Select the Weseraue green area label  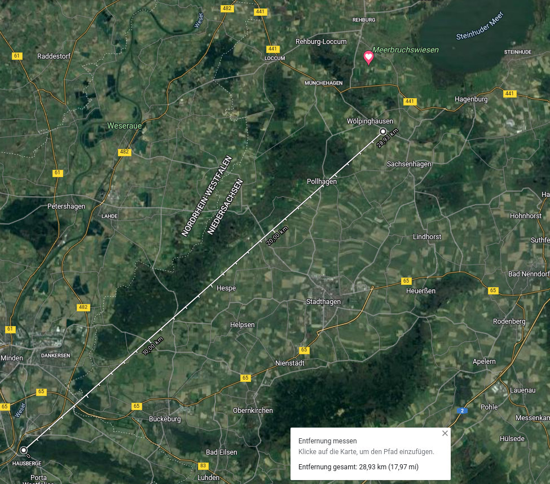click(124, 126)
